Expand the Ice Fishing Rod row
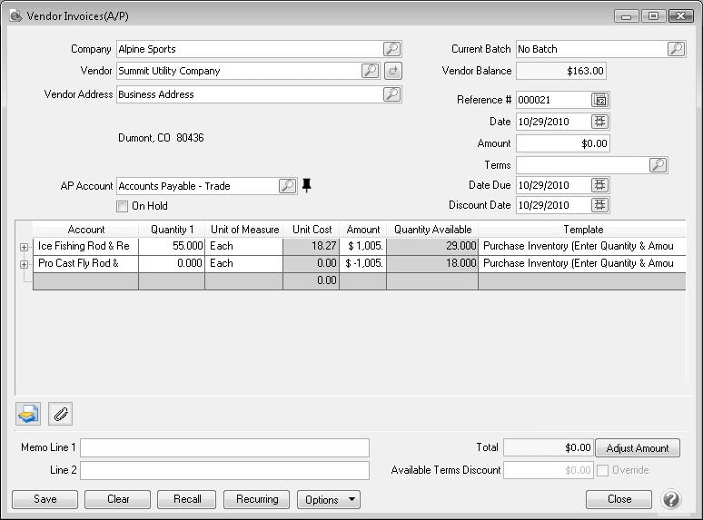 click(24, 247)
